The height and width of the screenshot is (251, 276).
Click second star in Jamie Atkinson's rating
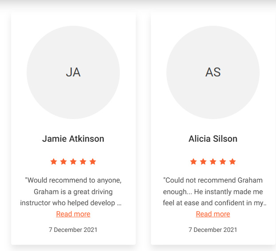[x=63, y=162]
